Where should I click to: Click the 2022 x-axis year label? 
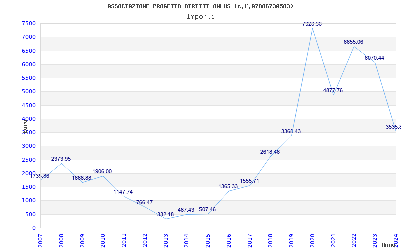354,240
